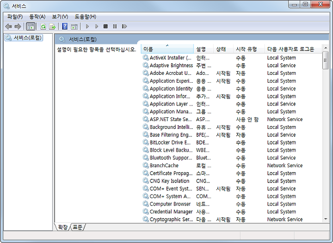Sort by 다음 사용자로 로그온 column header
333x243 pixels.
coord(293,49)
